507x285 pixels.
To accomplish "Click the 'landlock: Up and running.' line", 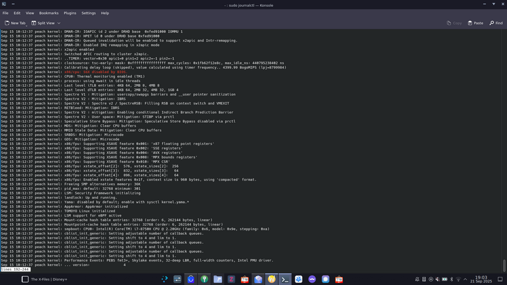I will (91, 198).
